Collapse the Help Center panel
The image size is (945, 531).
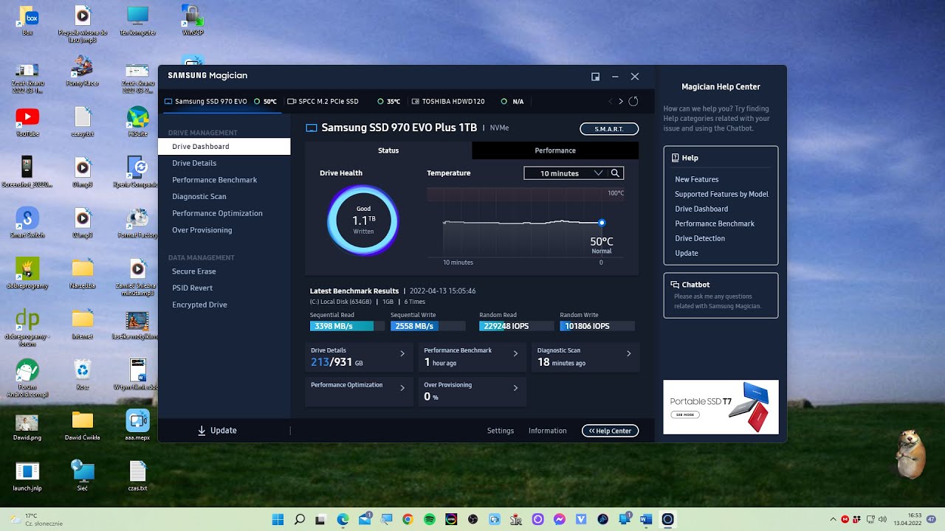click(610, 431)
